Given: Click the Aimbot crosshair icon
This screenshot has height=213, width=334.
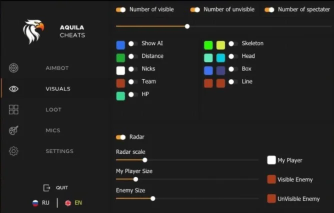Looking at the screenshot, I should 13,68.
